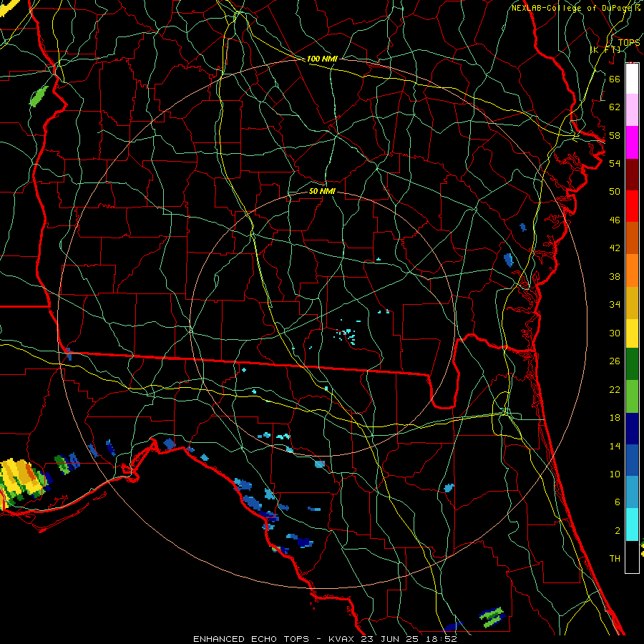Click the 'NEXLAB-College of DuPage' credit text
The image size is (644, 644).
pos(571,8)
